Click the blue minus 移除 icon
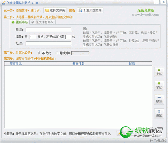Viewport: 168px width, 143px height. [x=159, y=97]
